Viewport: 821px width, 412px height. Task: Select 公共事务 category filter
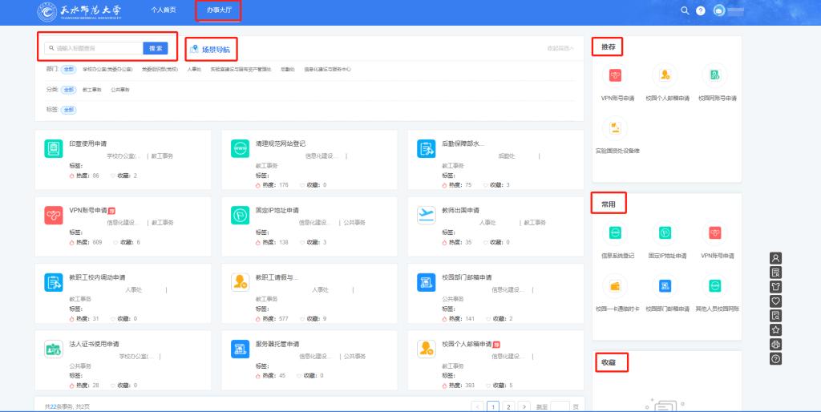click(119, 90)
